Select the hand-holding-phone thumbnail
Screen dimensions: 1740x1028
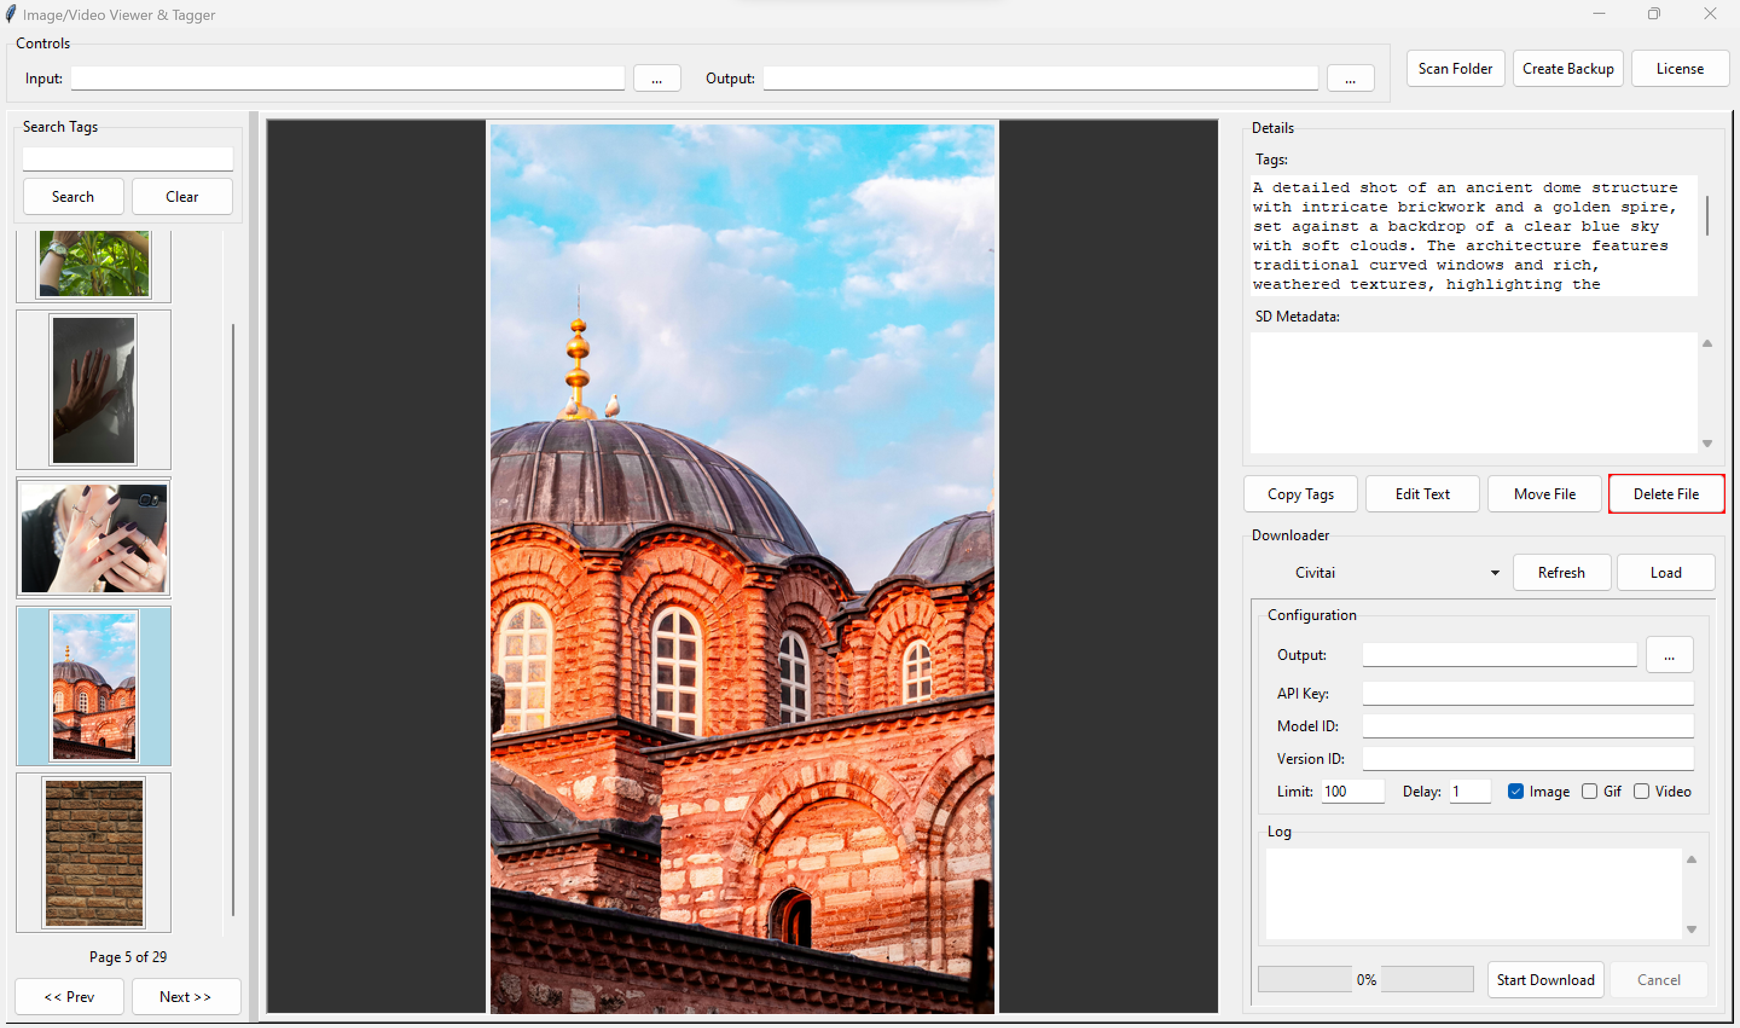tap(94, 538)
